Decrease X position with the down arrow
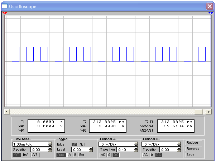This screenshot has width=216, height=162. (50, 151)
